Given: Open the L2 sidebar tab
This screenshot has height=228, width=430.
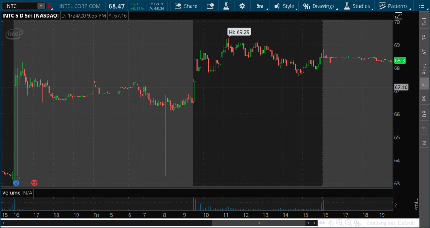Looking at the screenshot, I should [424, 128].
